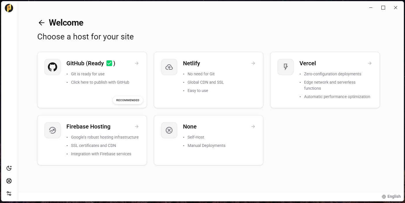Click the Netlify cloud upload icon
Image resolution: width=405 pixels, height=203 pixels.
pos(169,67)
